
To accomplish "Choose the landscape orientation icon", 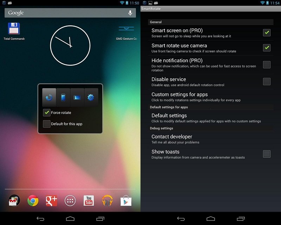I will click(77, 97).
